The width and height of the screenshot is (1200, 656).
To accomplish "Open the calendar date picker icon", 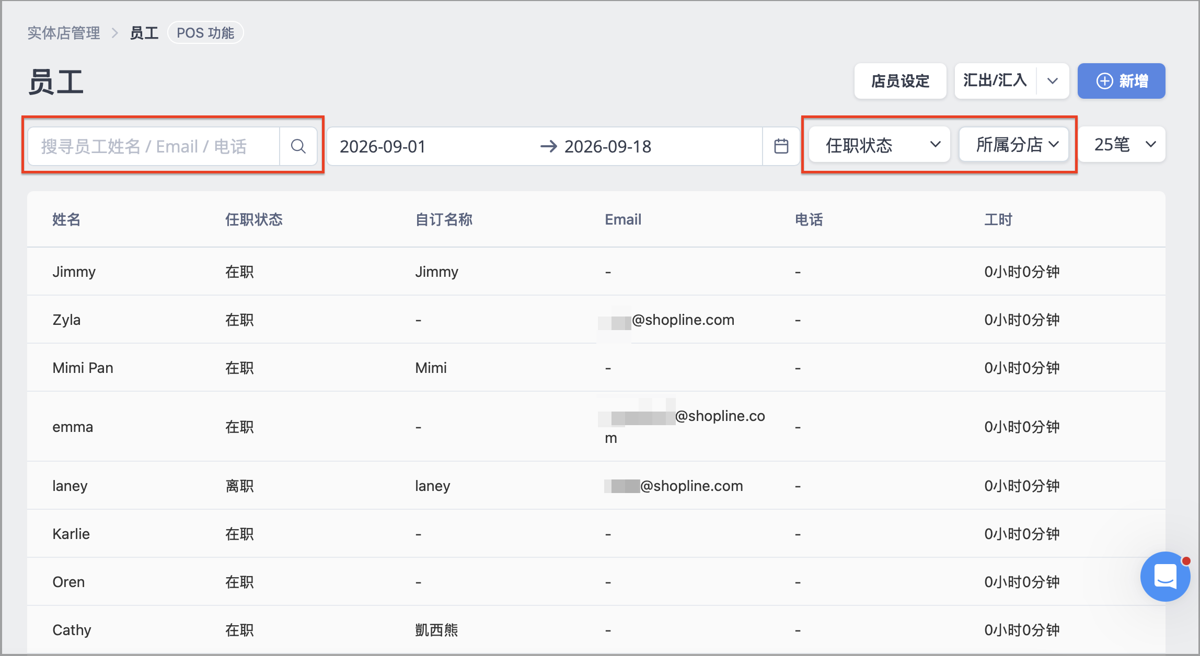I will click(x=781, y=146).
